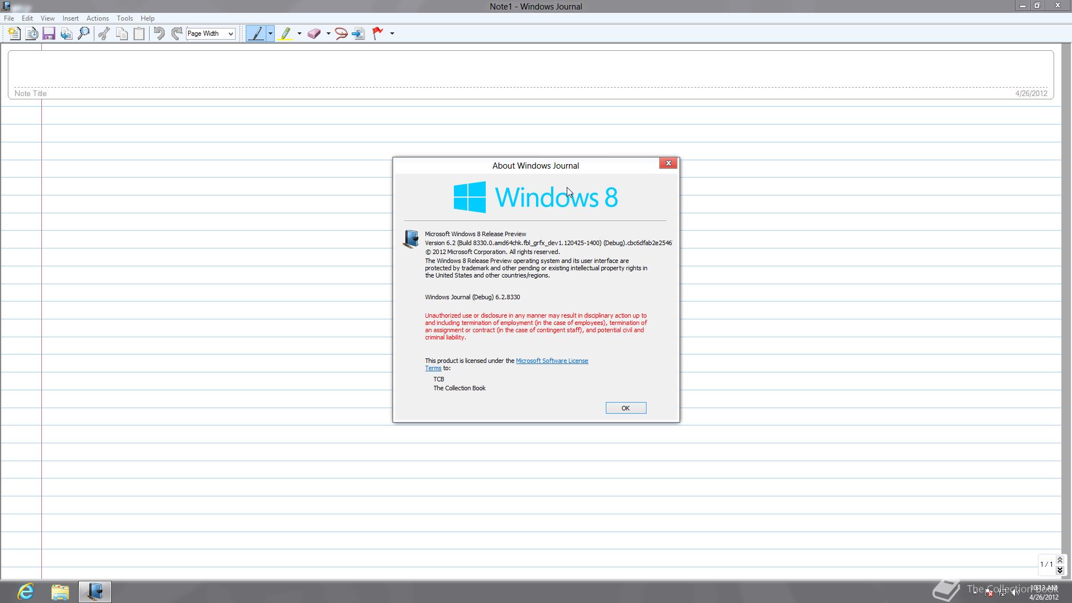Image resolution: width=1072 pixels, height=603 pixels.
Task: Open the Help menu
Action: point(147,18)
